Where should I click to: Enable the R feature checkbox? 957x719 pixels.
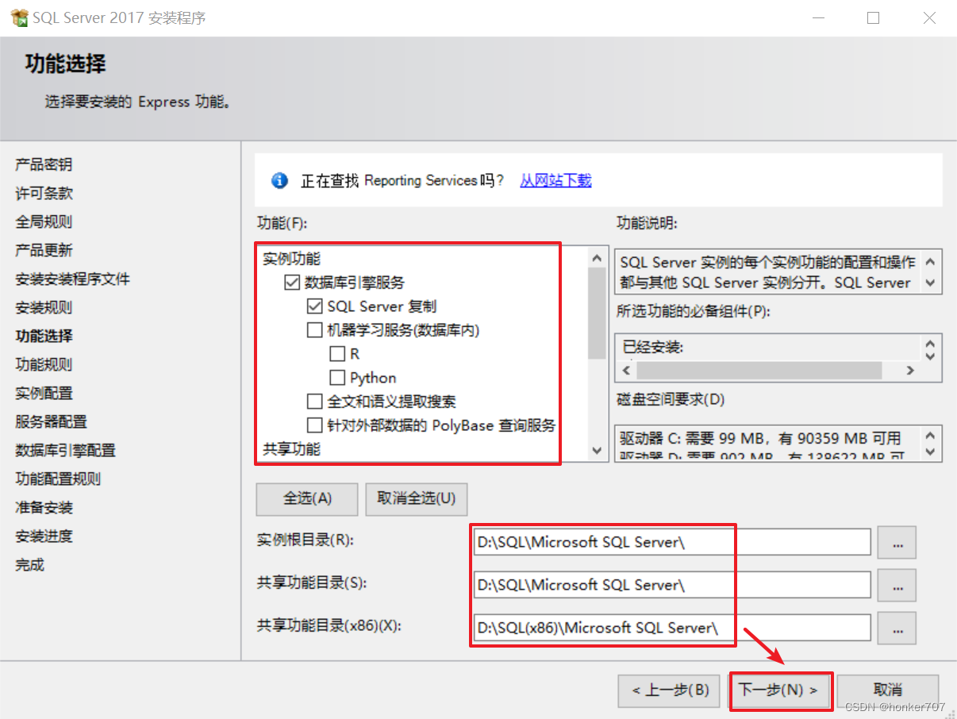click(x=336, y=353)
